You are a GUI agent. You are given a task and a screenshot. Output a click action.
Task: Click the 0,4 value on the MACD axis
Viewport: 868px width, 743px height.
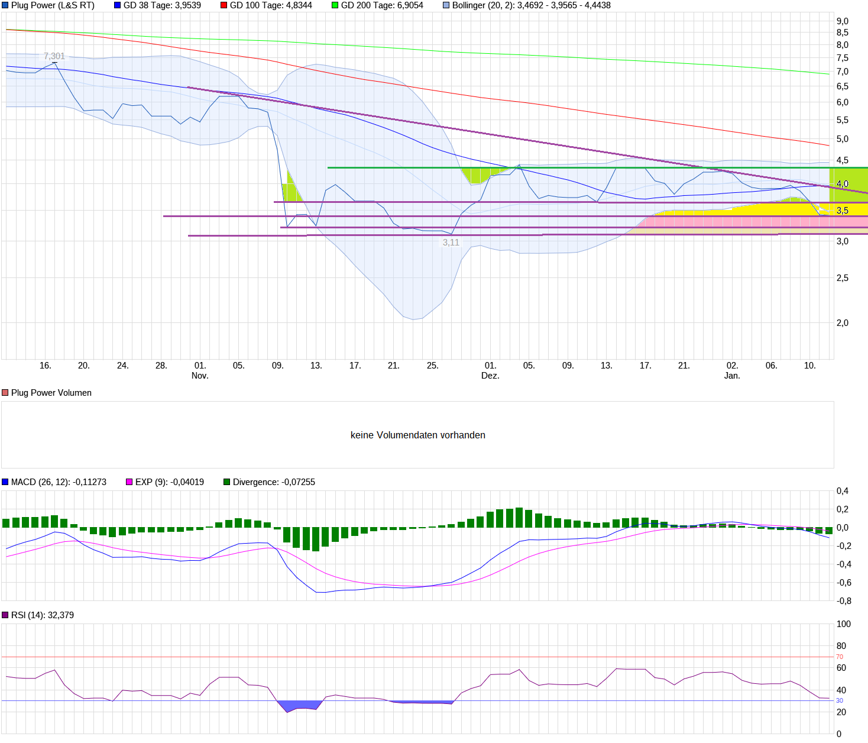pos(843,491)
